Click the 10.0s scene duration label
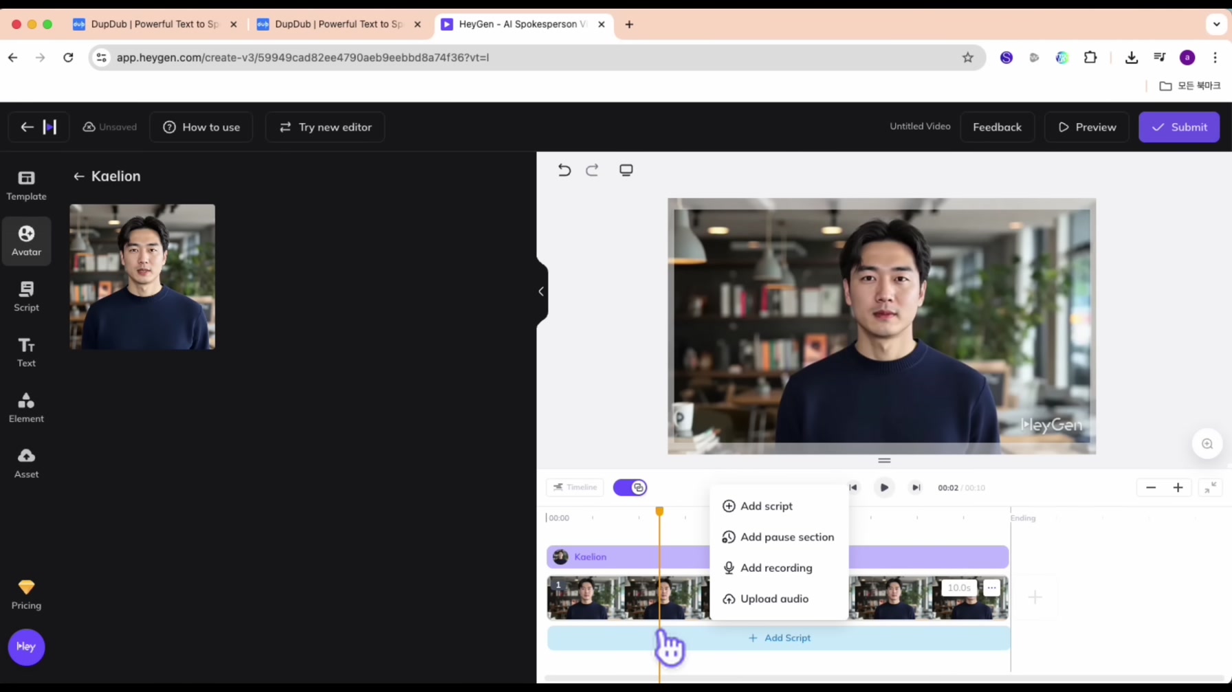The width and height of the screenshot is (1232, 692). coord(959,588)
